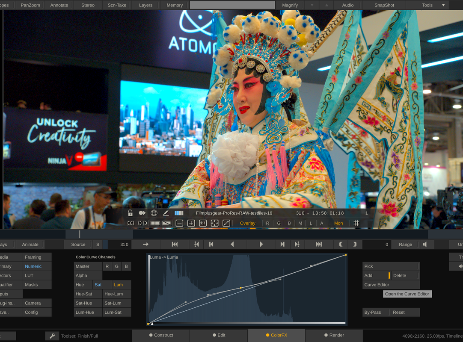Toggle the Mon monitor output
Screen dimensions: 463x342
[x=338, y=224]
